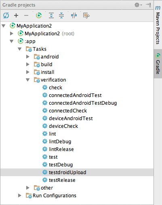Viewport: 162px width, 205px height.
Task: Click connectedAndroidTest gear icon
Action: click(x=45, y=95)
